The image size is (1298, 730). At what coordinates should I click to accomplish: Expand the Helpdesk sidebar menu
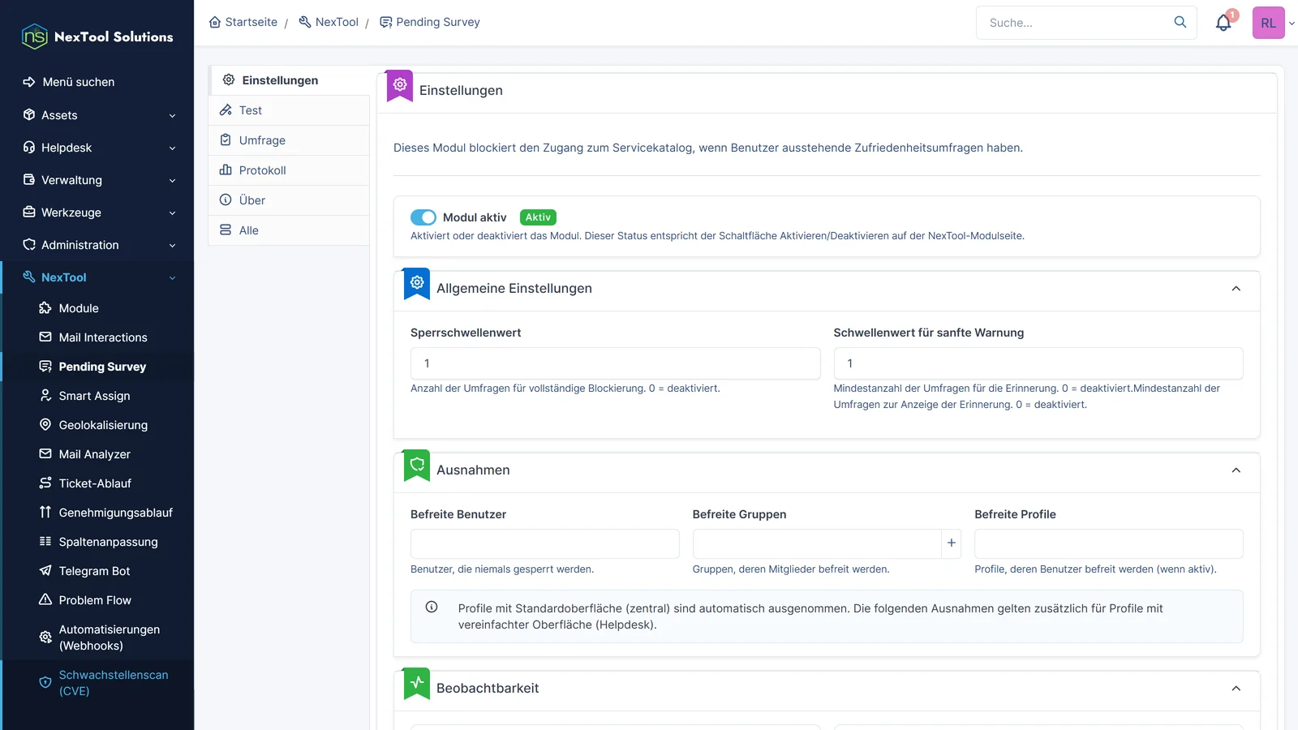(97, 148)
